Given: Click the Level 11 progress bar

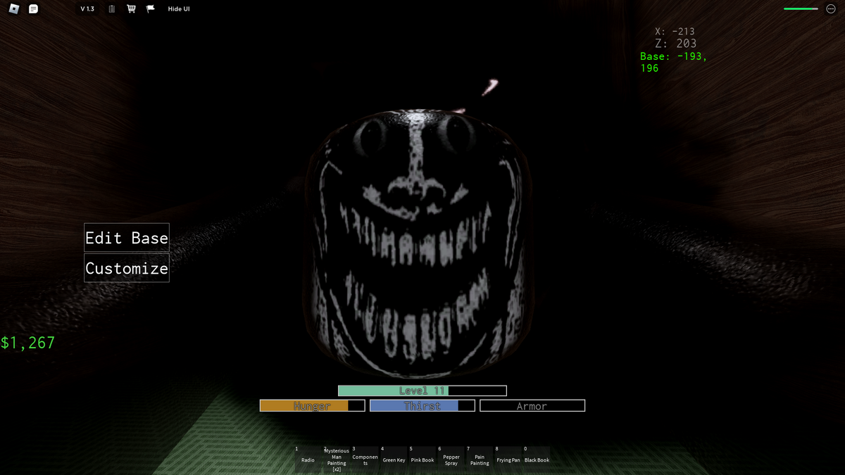Looking at the screenshot, I should pos(423,391).
